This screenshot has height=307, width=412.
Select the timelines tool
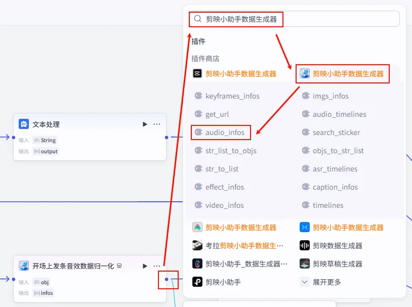tap(322, 205)
